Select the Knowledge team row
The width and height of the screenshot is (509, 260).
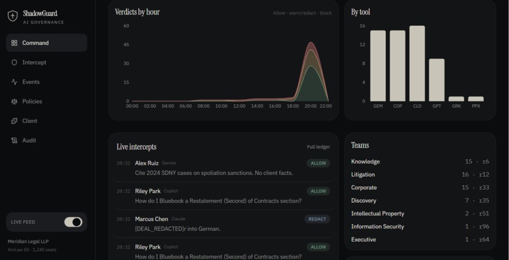tap(420, 162)
